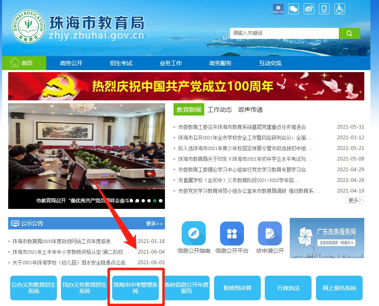This screenshot has height=306, width=379.
Task: Open the 依申请公开 document icon
Action: (270, 233)
